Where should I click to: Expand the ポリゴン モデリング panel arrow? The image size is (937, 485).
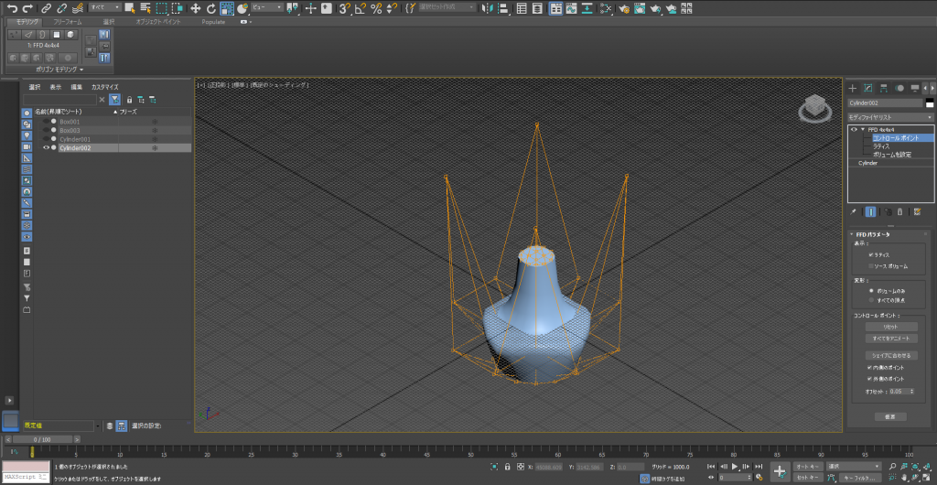[x=81, y=70]
